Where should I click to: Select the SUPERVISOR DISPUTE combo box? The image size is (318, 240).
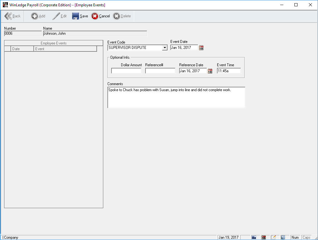pyautogui.click(x=135, y=48)
